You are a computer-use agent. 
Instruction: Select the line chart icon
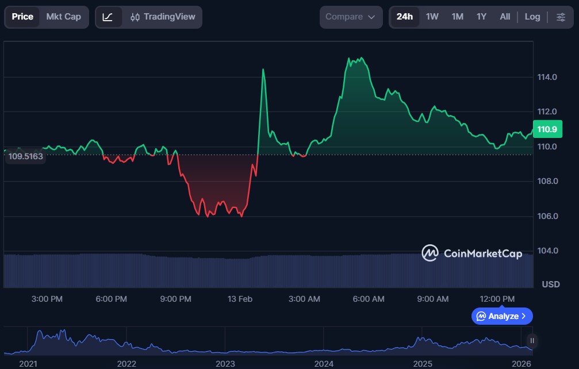(108, 17)
